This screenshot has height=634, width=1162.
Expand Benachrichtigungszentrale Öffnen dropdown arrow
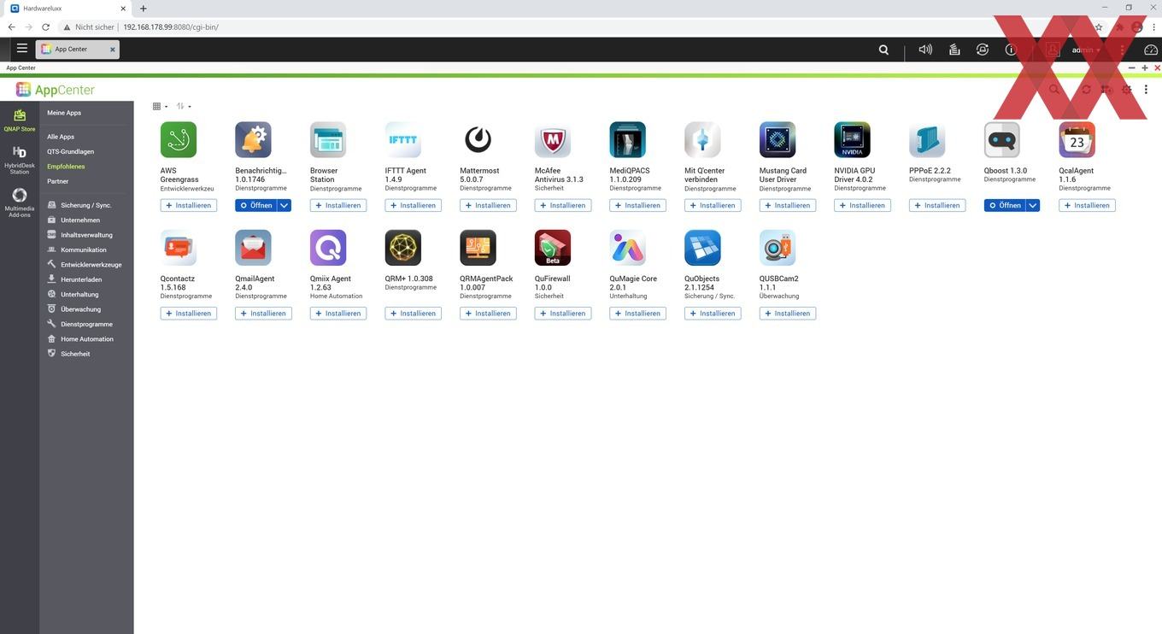point(285,205)
